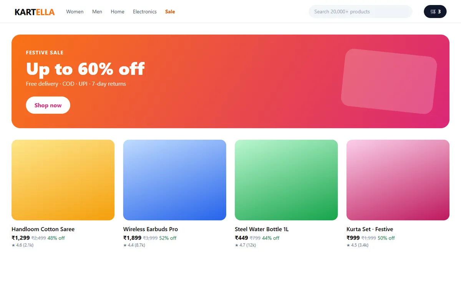Viewport: 461px width, 288px height.
Task: Click the ₹1,299 saree price
Action: click(21, 238)
